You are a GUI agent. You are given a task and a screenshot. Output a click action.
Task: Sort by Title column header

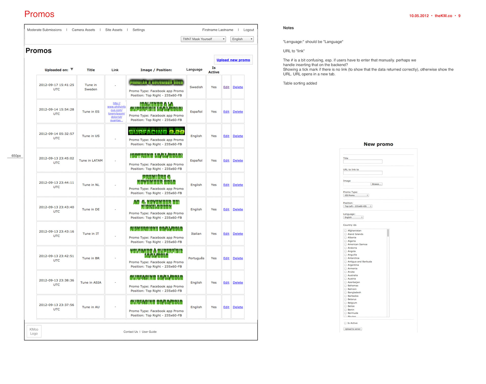coord(91,70)
